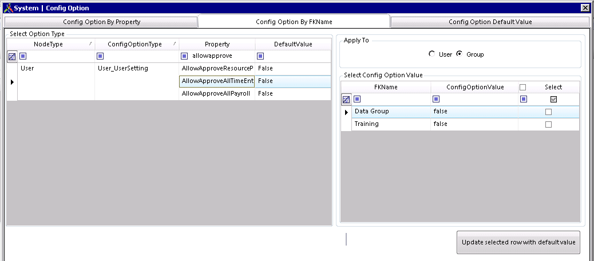Click the application logo in title bar
Image resolution: width=594 pixels, height=261 pixels.
point(7,7)
